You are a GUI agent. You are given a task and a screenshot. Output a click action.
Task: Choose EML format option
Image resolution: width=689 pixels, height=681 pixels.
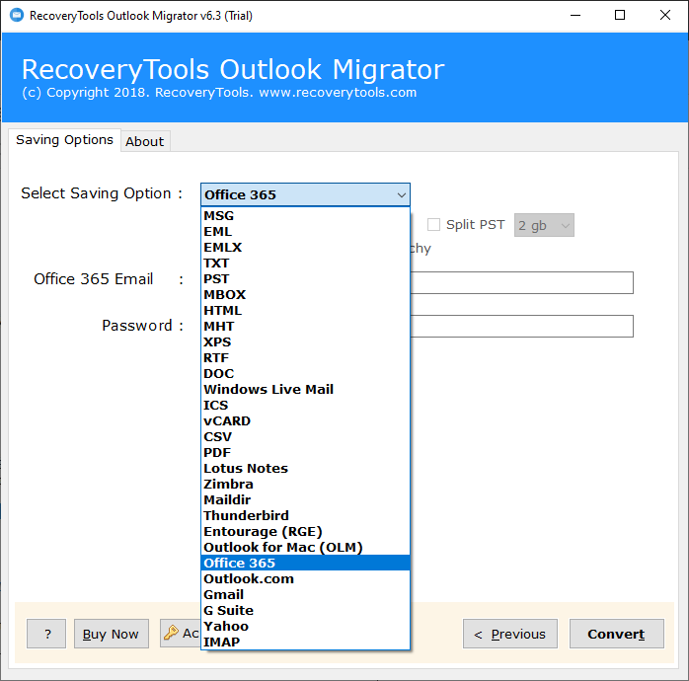pos(305,232)
